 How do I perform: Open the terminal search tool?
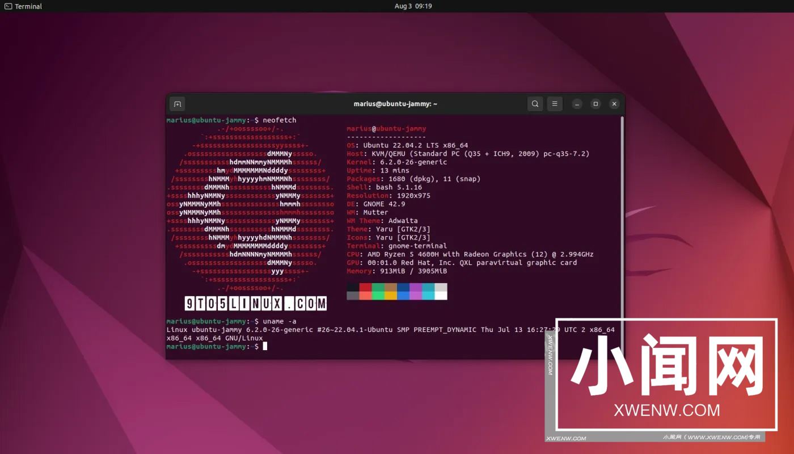pyautogui.click(x=535, y=104)
